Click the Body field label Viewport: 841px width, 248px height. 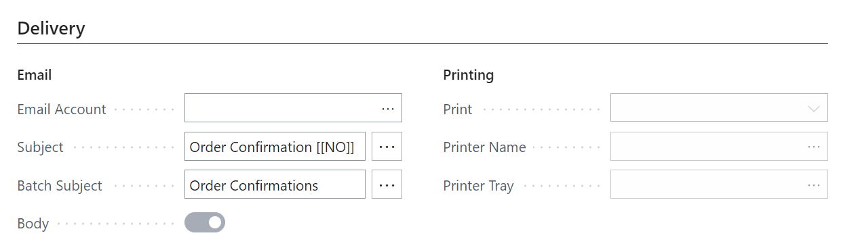coord(33,224)
